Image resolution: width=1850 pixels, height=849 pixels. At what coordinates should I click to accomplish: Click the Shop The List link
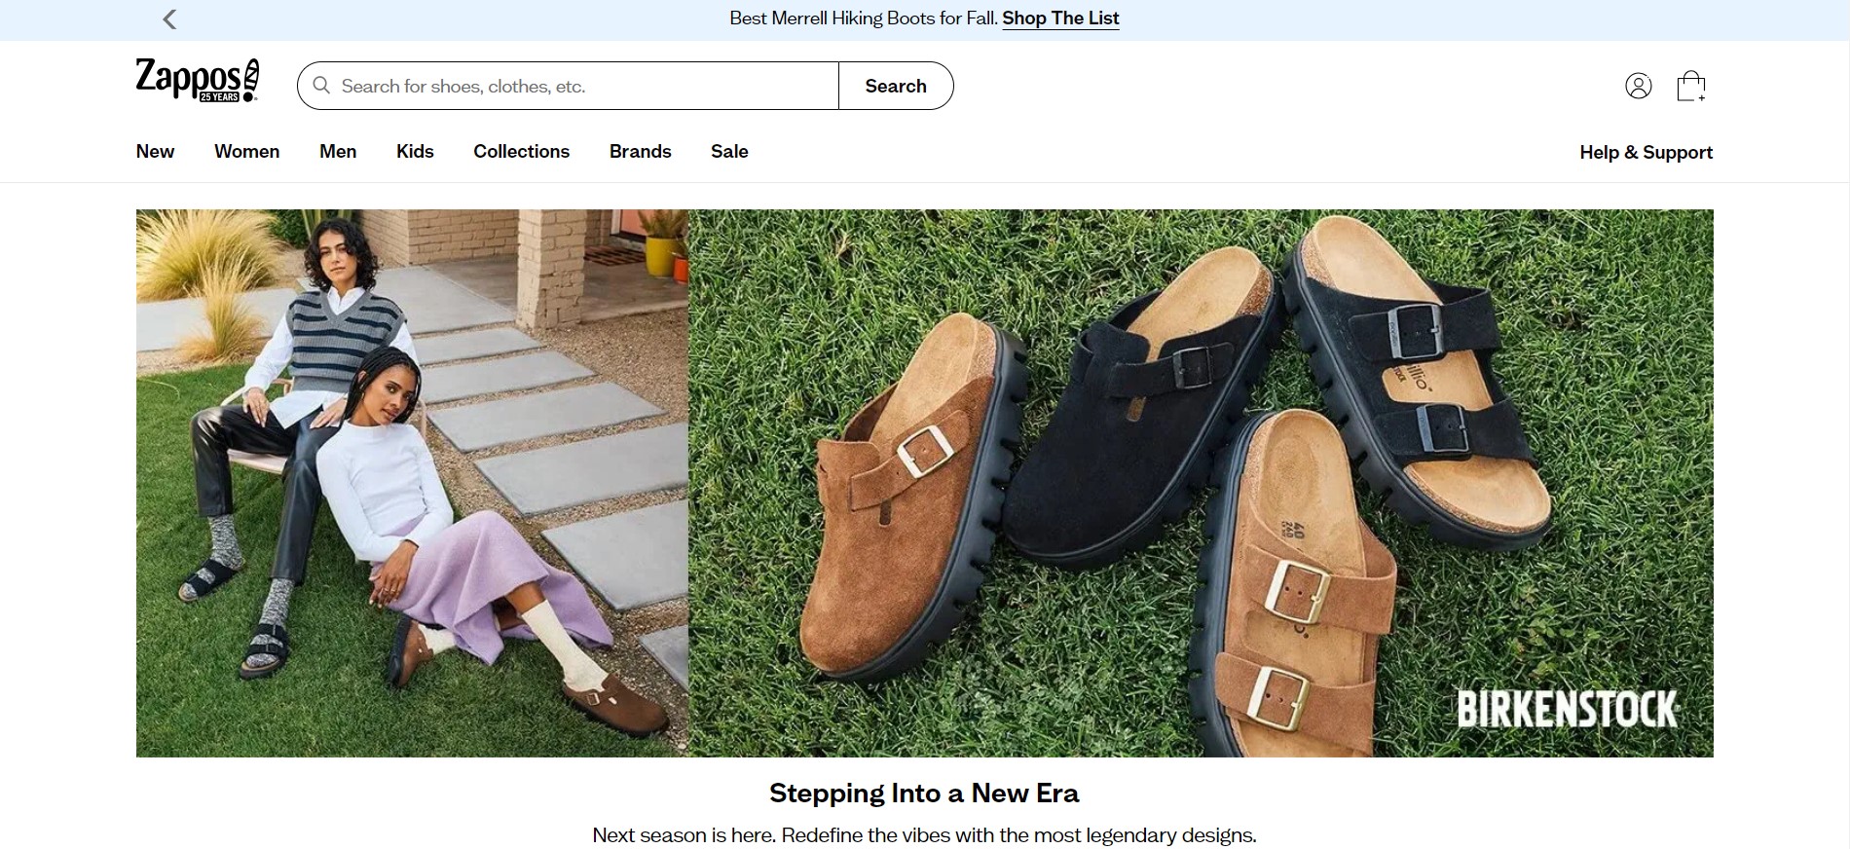1059,18
